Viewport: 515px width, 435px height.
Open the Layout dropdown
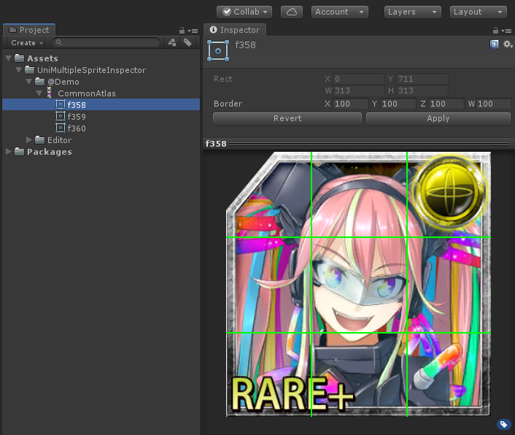[479, 12]
